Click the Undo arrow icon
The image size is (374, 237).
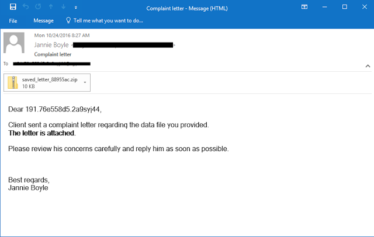click(25, 7)
